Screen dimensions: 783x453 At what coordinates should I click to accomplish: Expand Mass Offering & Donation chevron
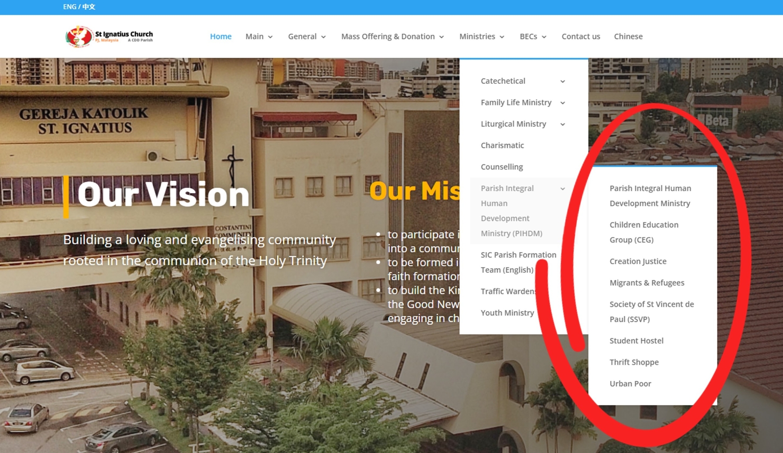point(442,37)
